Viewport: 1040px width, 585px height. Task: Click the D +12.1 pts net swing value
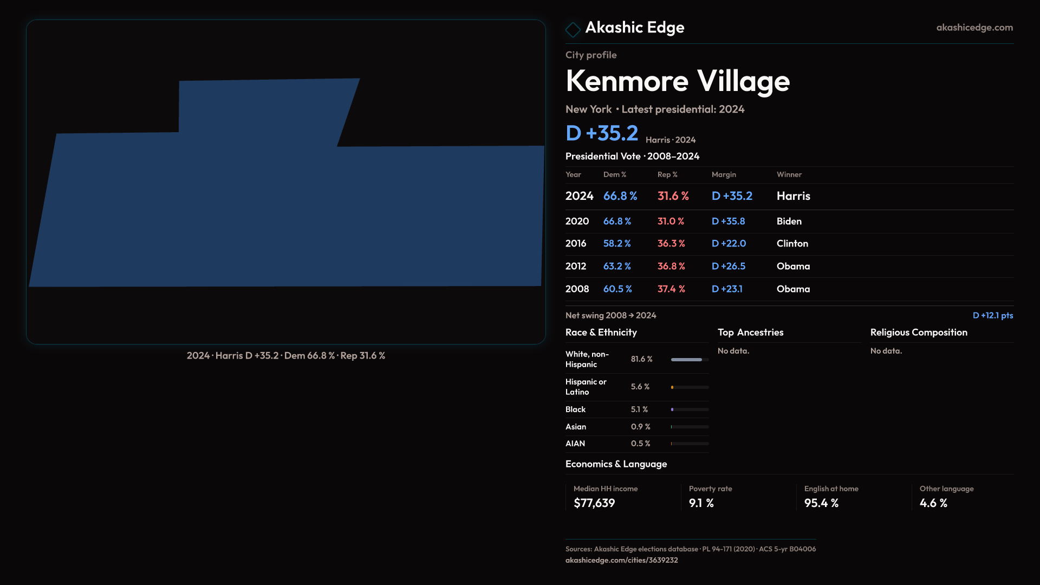(992, 315)
